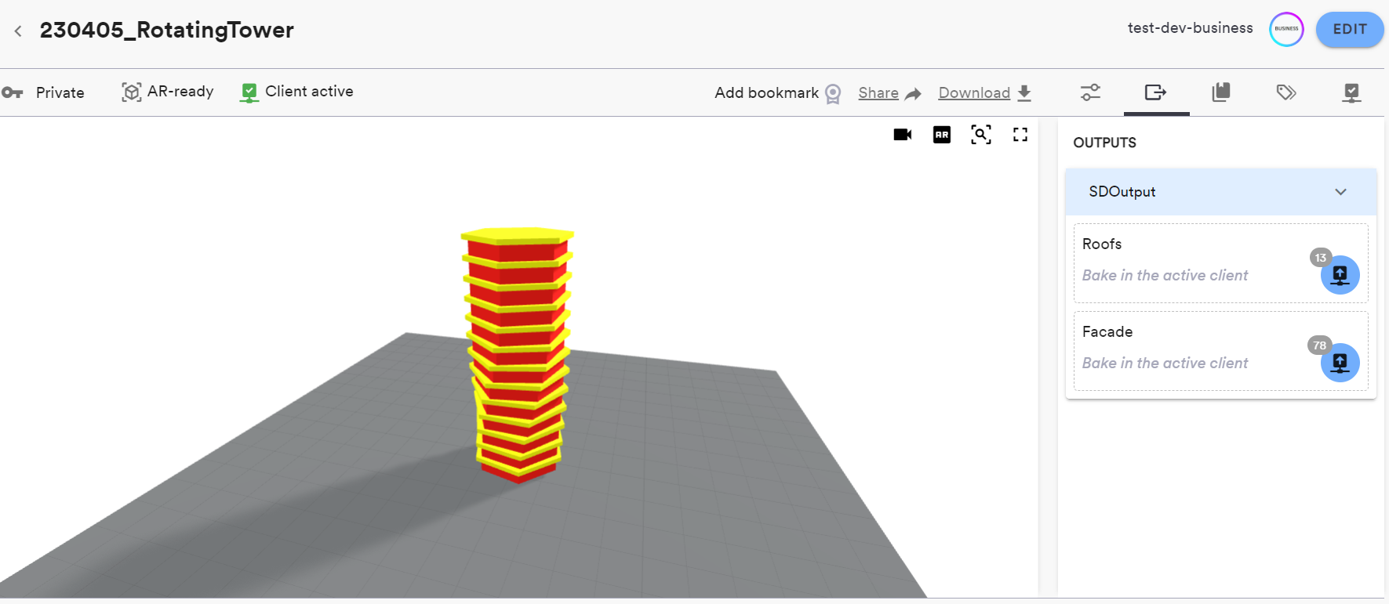Screen dimensions: 1389x604
Task: Toggle the Client active indicator
Action: [x=296, y=92]
